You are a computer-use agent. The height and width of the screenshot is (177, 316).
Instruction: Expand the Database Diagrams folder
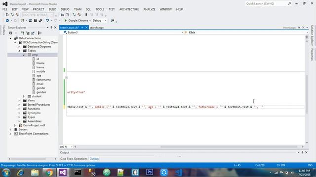tap(19, 47)
